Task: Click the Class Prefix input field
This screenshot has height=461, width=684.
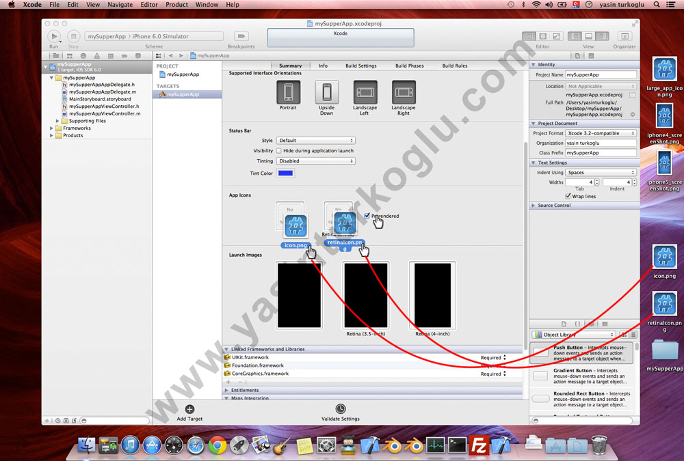Action: (x=601, y=153)
